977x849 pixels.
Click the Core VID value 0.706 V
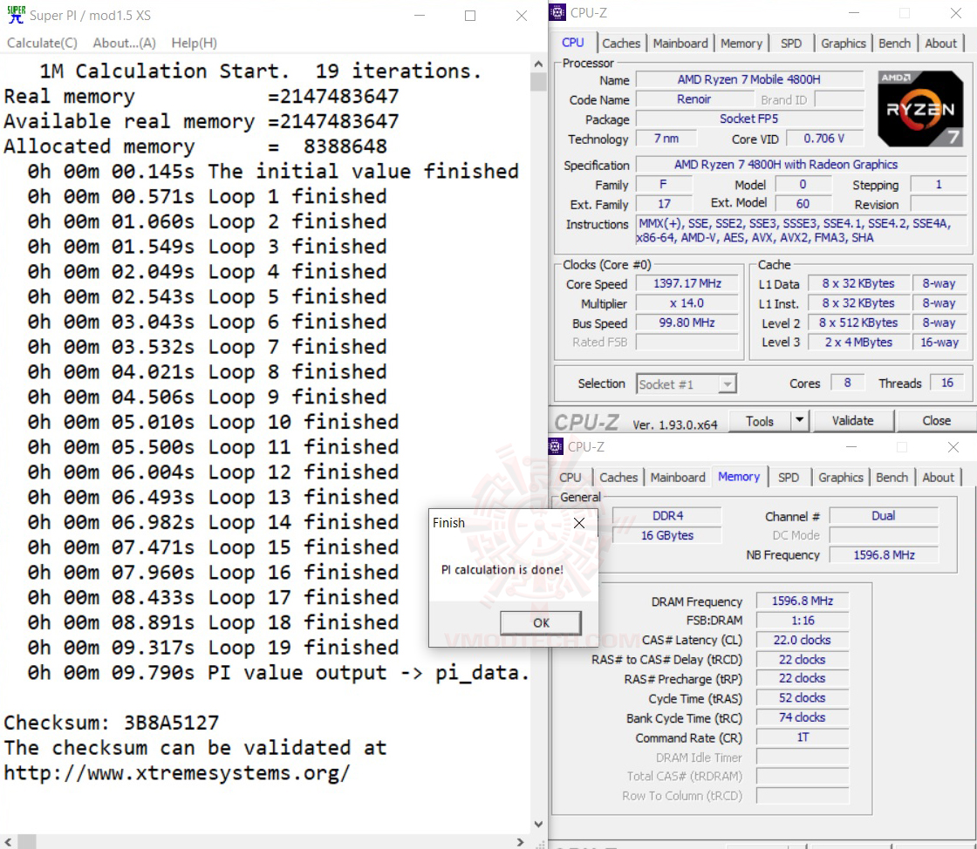823,139
